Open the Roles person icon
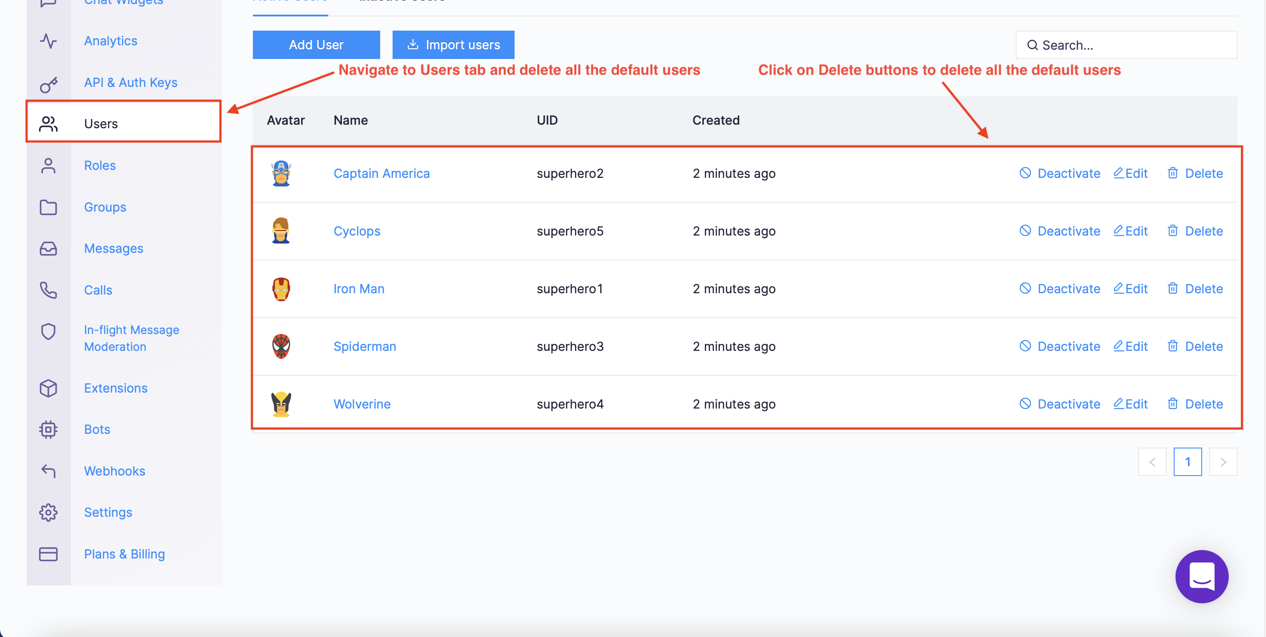The height and width of the screenshot is (637, 1266). (48, 165)
